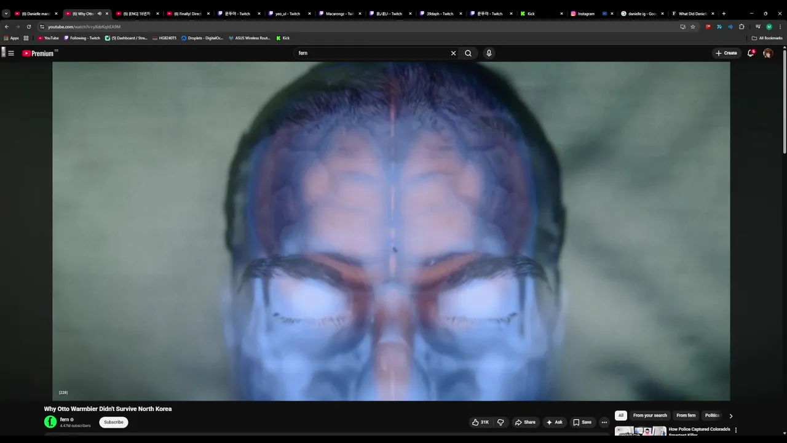Screen dimensions: 787x443
Task: Clear the search text with the X
Action: coord(453,53)
